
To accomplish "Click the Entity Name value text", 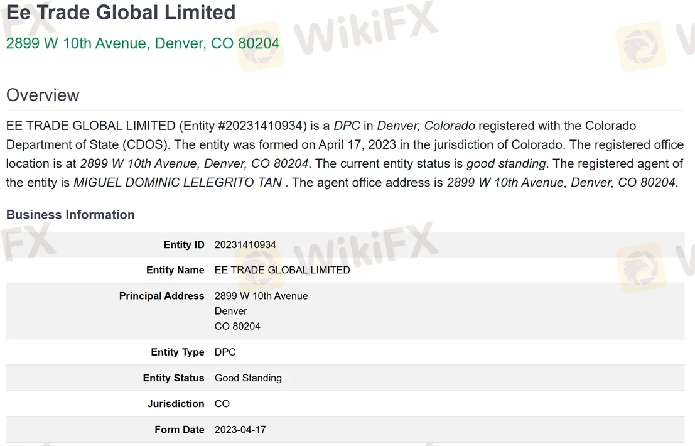I will (283, 270).
